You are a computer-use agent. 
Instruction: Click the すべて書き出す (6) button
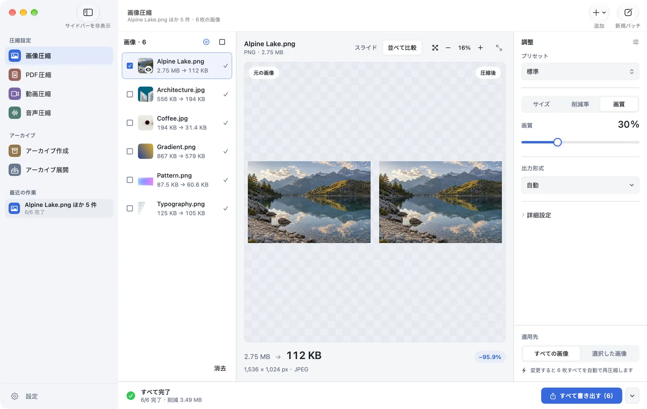[x=581, y=396]
